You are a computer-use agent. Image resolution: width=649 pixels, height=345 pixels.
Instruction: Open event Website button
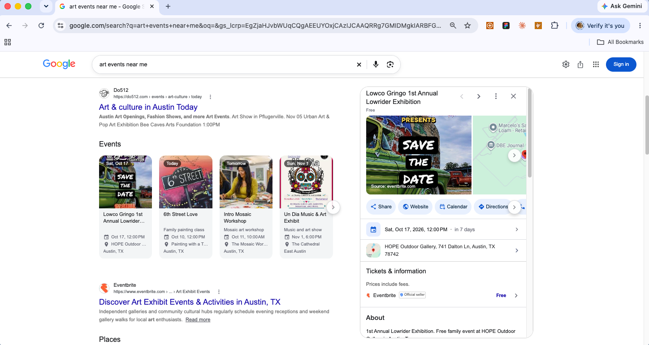click(x=415, y=207)
